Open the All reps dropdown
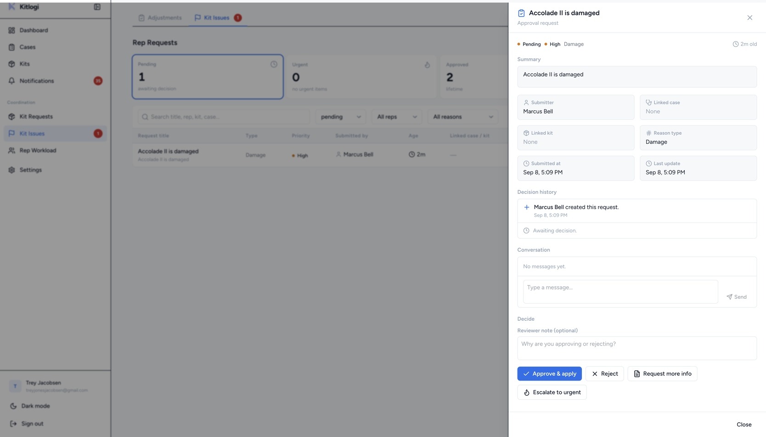This screenshot has height=437, width=766. [397, 117]
